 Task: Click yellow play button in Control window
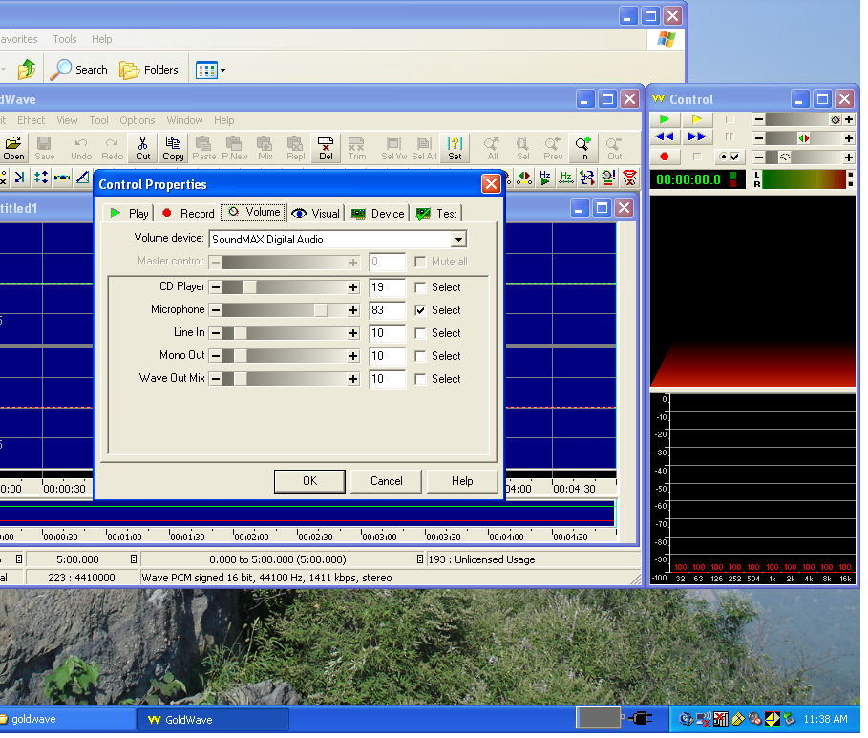(696, 119)
